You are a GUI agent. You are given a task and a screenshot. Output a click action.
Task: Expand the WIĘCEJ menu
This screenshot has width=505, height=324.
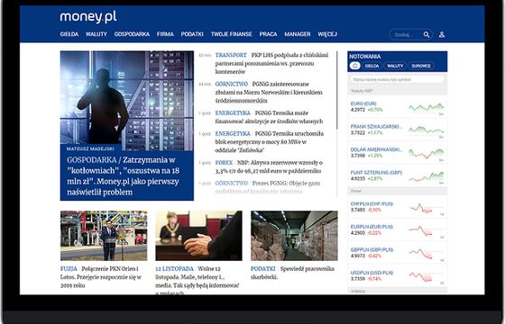pos(327,34)
